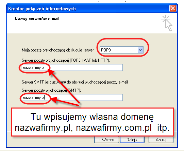Go back with the Wstecz button
Screen dimensions: 184x151
tap(106, 140)
